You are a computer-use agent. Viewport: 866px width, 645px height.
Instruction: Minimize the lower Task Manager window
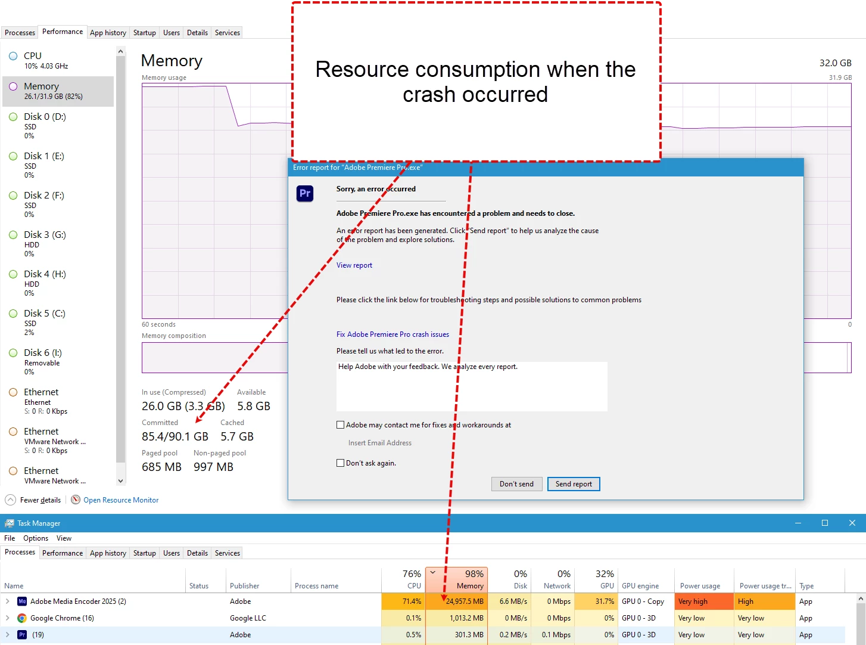click(x=798, y=523)
